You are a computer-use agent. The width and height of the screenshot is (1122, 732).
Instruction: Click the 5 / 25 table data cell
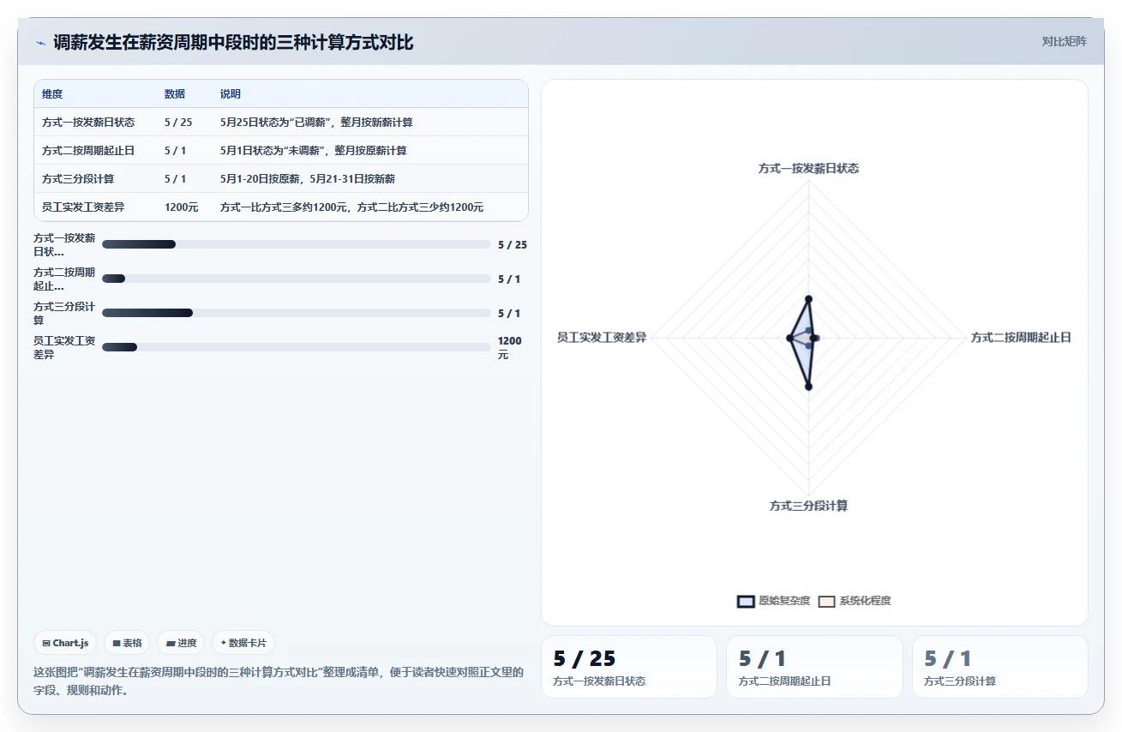click(x=178, y=123)
